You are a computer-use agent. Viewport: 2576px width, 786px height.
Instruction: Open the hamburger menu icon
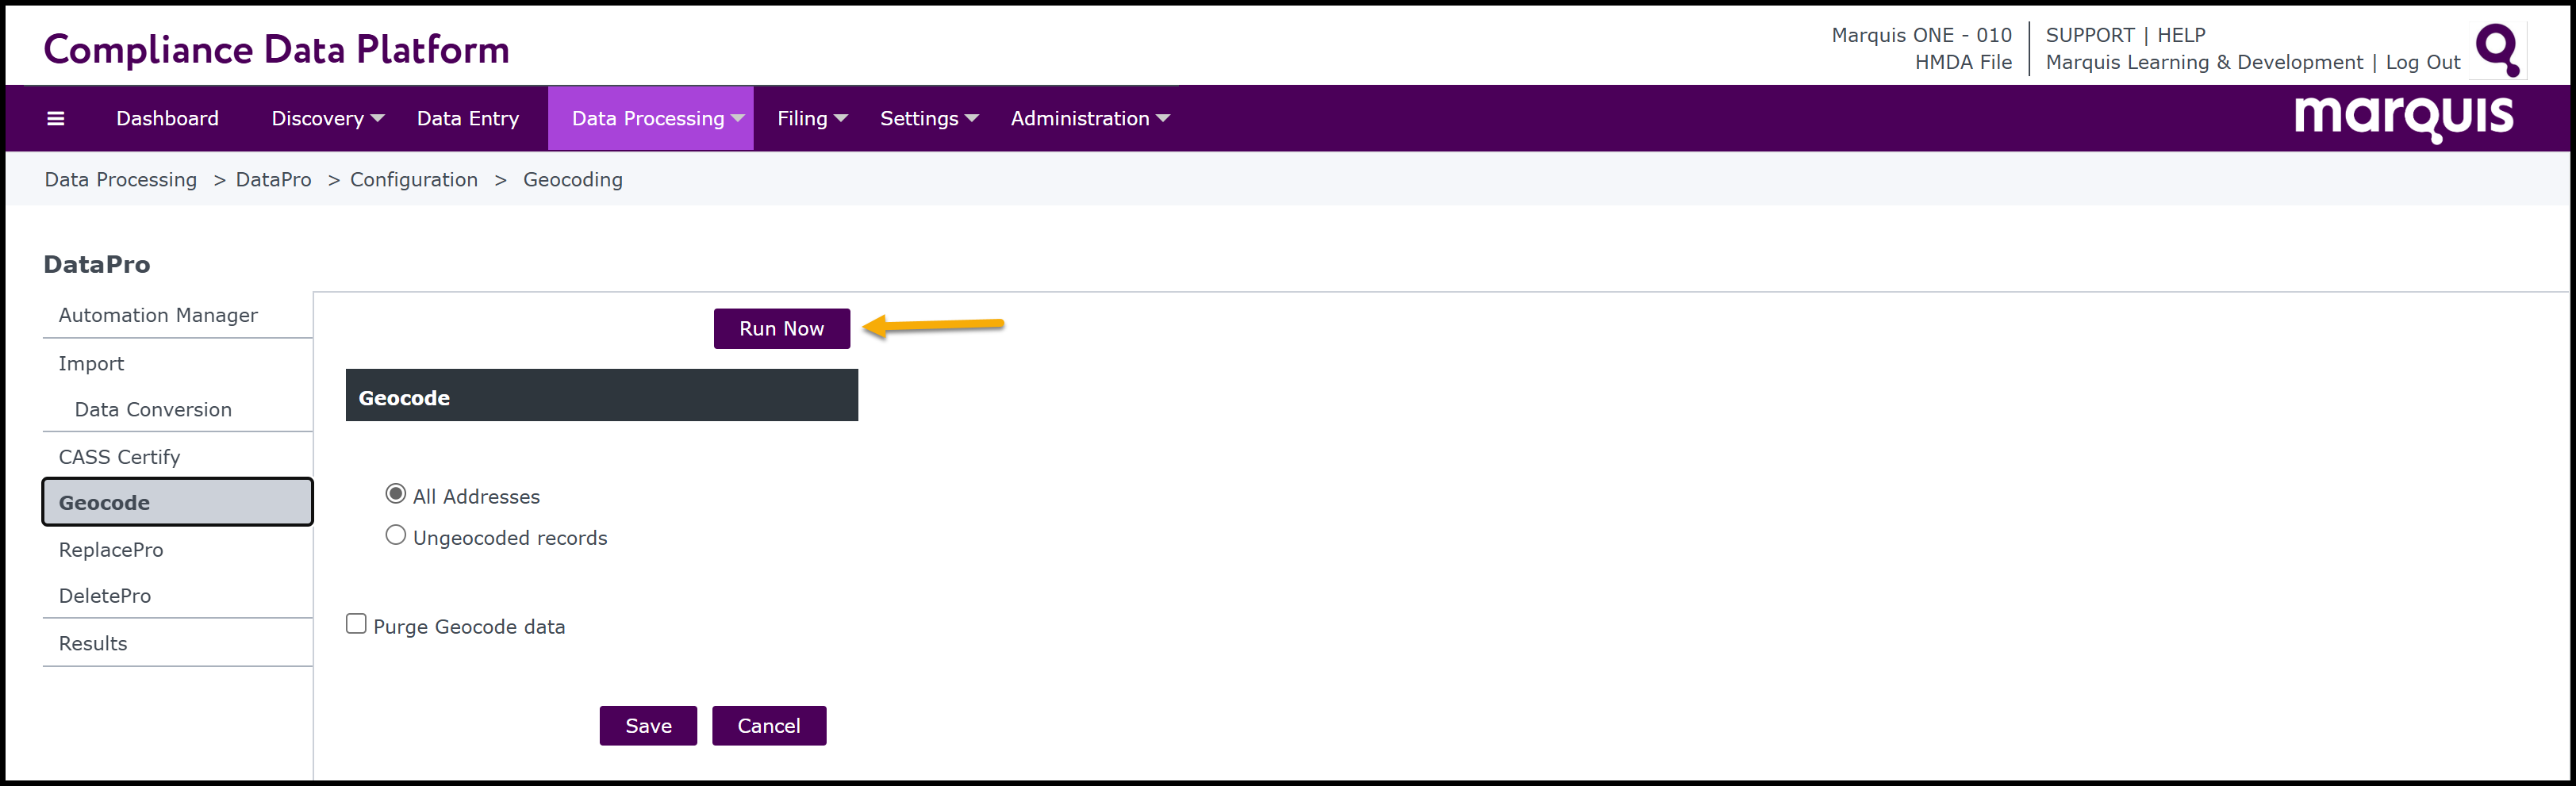tap(56, 119)
